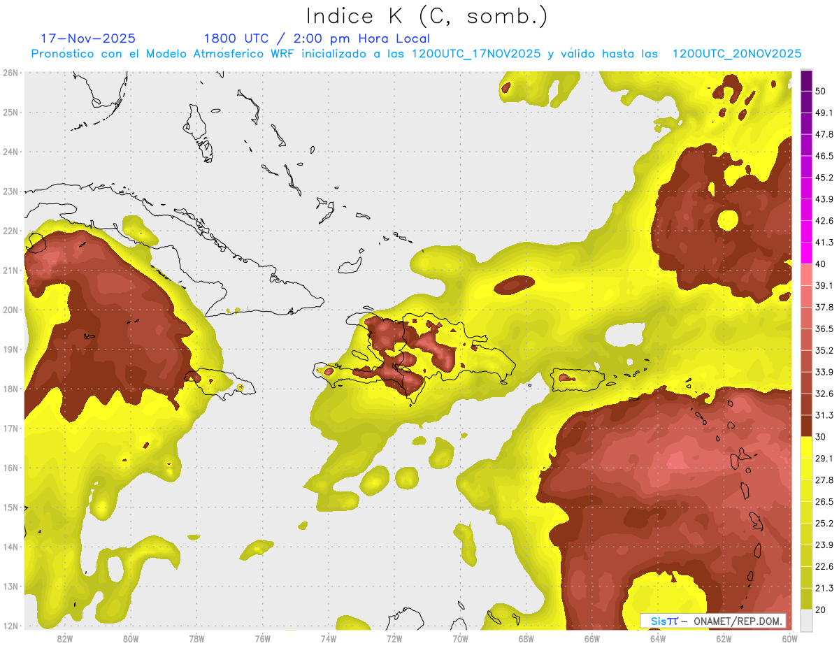Click the longitude label "80W"

pyautogui.click(x=131, y=638)
